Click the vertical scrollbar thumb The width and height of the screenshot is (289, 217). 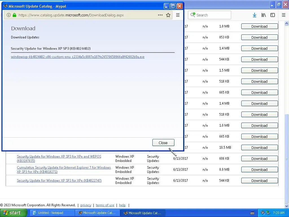[x=287, y=159]
